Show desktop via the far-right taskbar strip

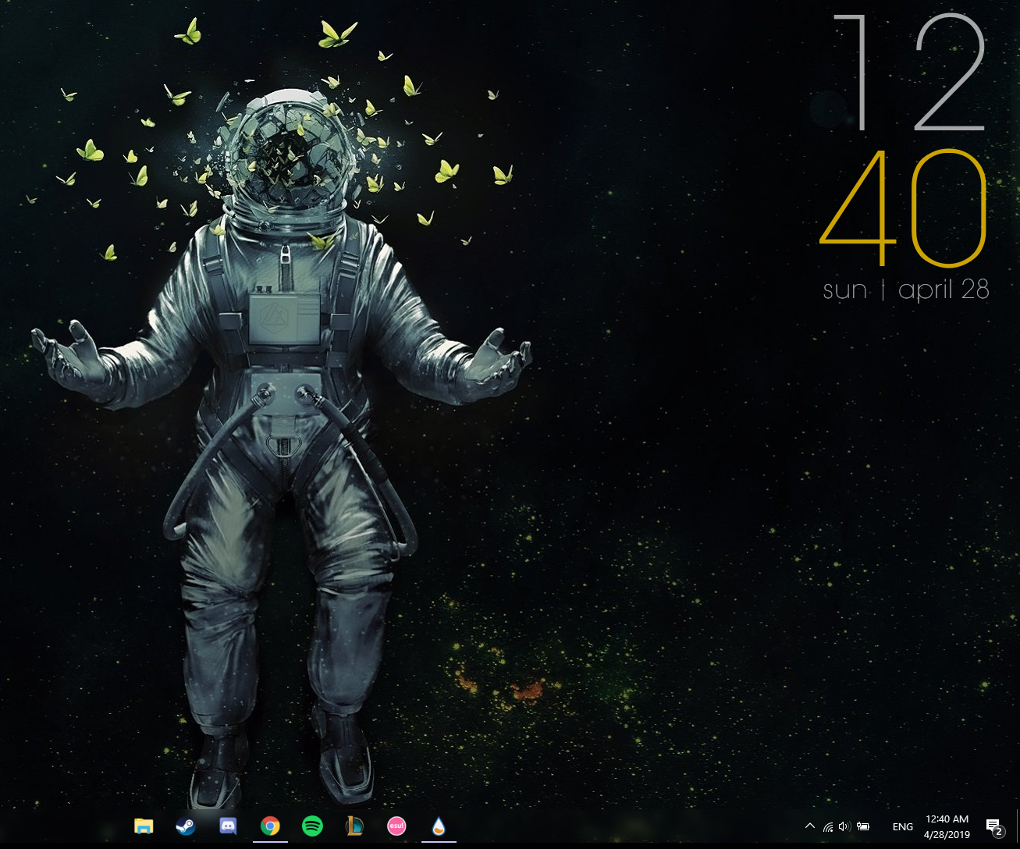point(1018,826)
